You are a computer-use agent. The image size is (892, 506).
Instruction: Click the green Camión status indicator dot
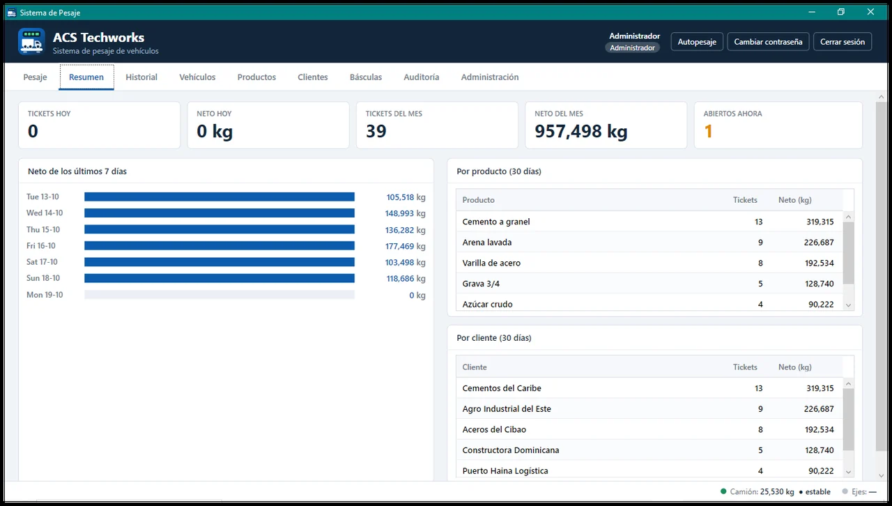click(x=723, y=491)
